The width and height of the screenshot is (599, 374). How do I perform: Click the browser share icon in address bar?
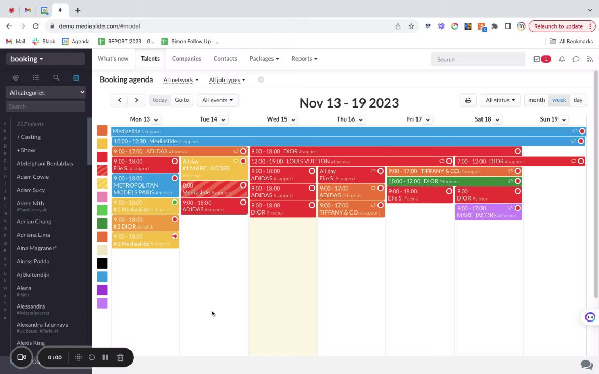[x=398, y=26]
